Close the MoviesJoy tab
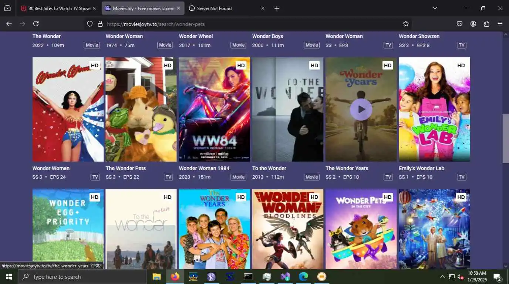509x284 pixels. [179, 8]
